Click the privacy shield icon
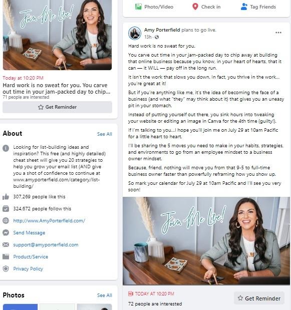Viewport: 291px width, 310px height. (6, 268)
